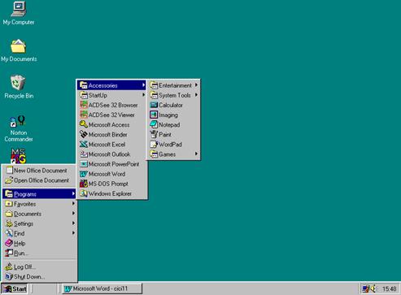
Task: Launch Windows Explorer from Programs menu
Action: (112, 193)
